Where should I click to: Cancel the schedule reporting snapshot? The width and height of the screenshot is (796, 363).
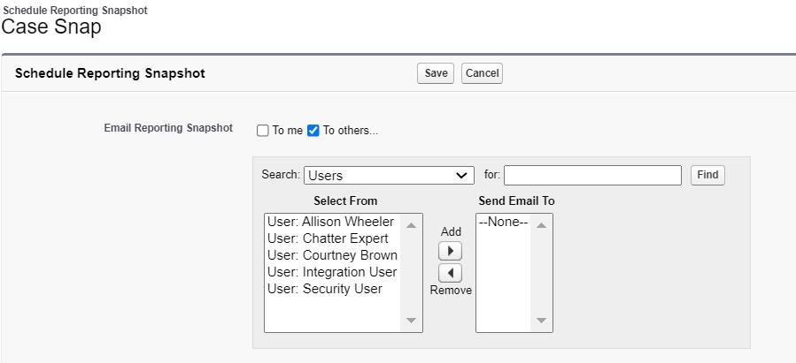coord(482,73)
